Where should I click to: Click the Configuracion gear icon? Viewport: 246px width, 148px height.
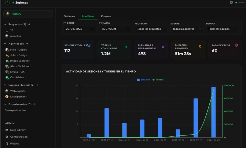point(7,137)
